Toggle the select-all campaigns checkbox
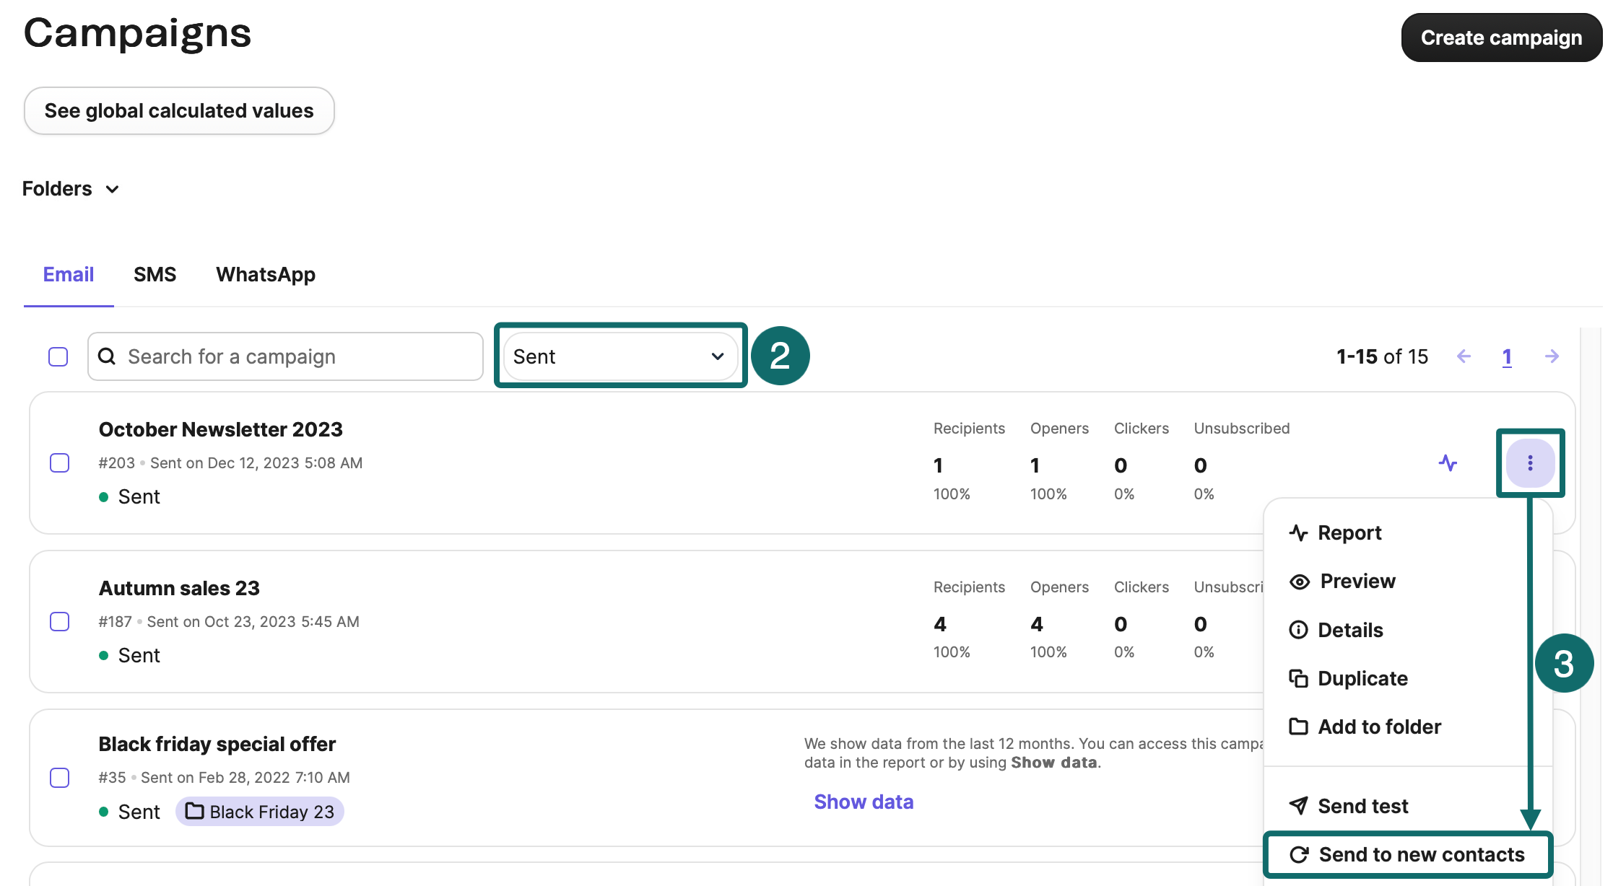This screenshot has height=886, width=1613. (x=58, y=356)
